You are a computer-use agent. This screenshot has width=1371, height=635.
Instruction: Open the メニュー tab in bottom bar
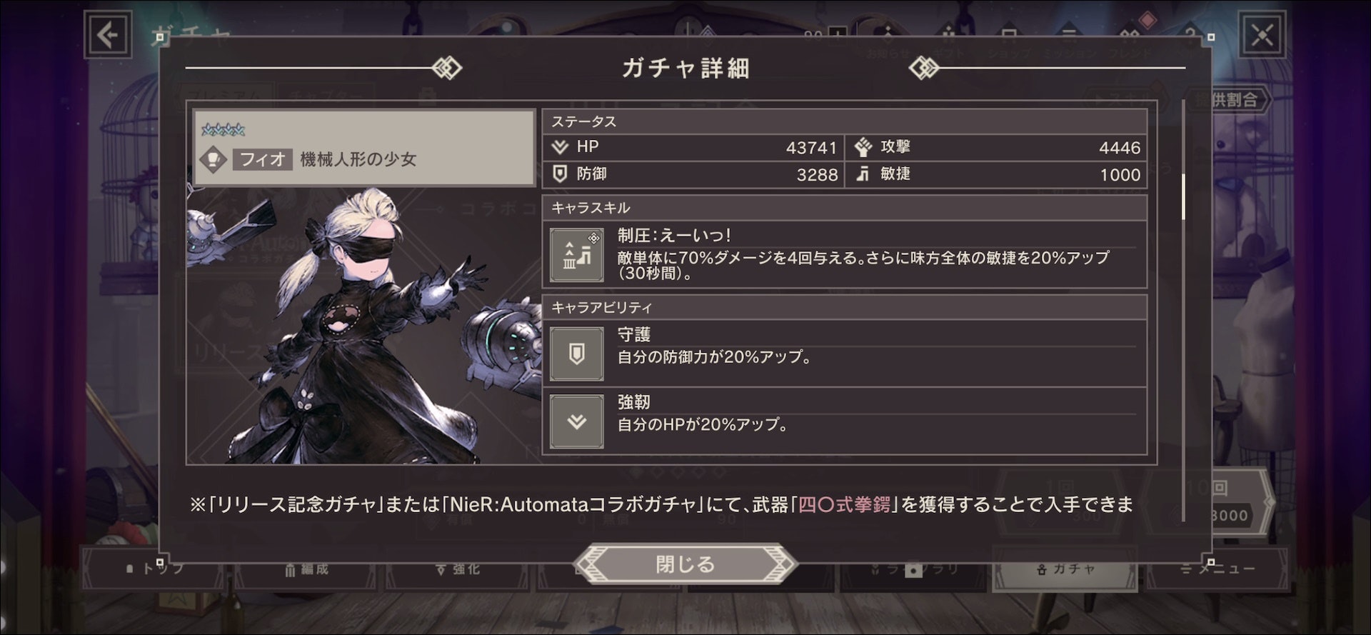[x=1217, y=569]
